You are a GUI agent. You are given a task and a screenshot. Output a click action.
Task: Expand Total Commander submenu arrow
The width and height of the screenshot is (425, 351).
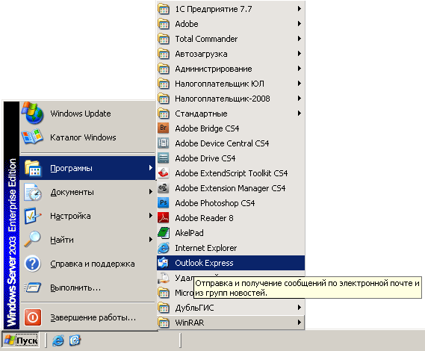point(300,39)
